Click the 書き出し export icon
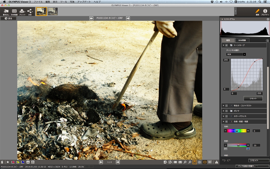This screenshot has height=169, width=270. (x=6, y=12)
